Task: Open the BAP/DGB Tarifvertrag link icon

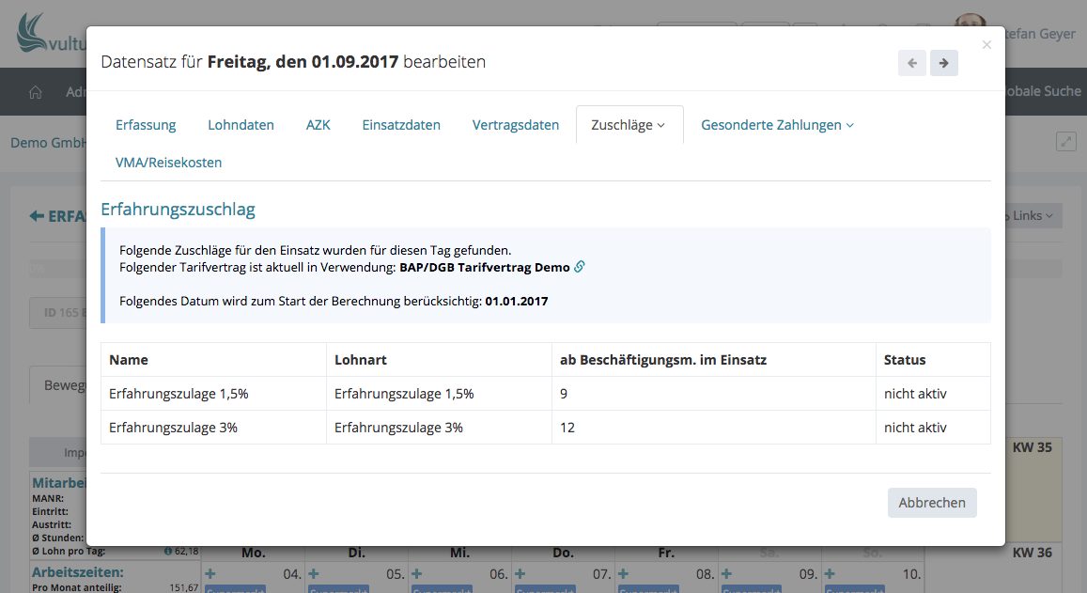Action: point(580,267)
